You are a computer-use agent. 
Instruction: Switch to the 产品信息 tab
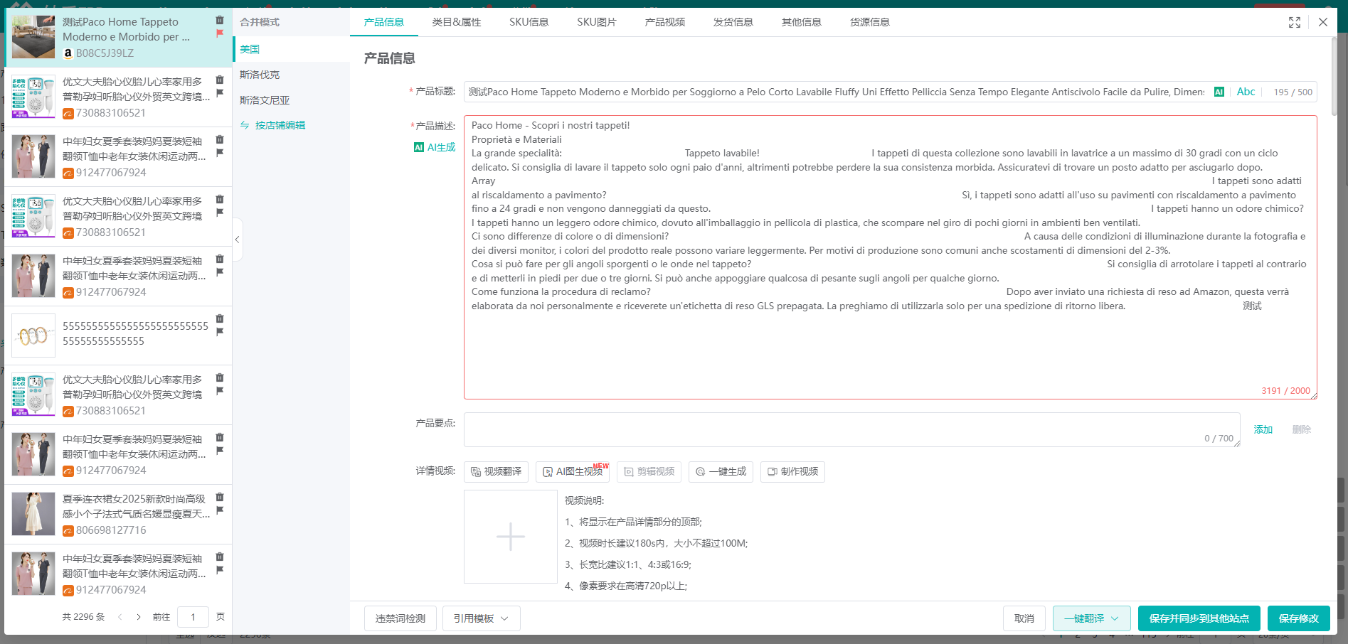click(x=384, y=22)
